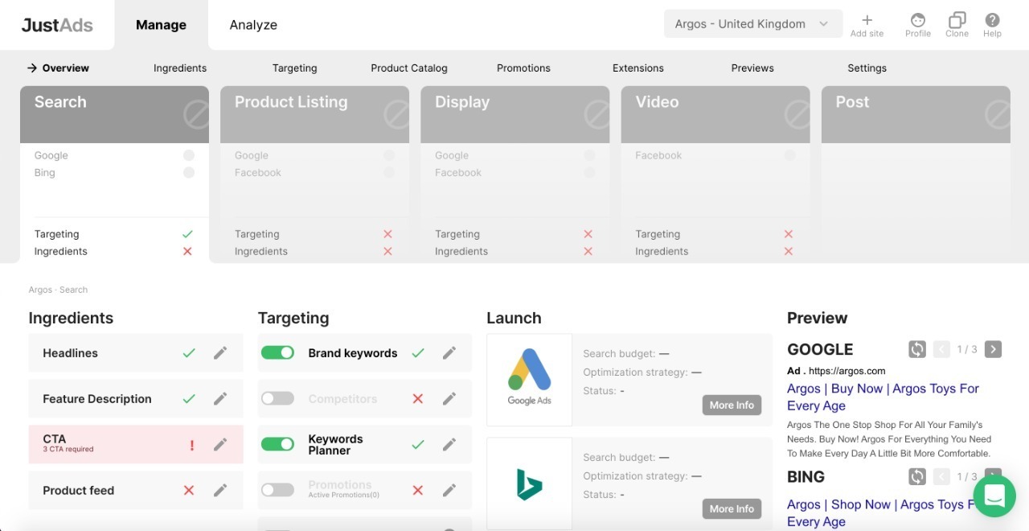Edit Feature Description with pencil icon
The image size is (1029, 531).
click(x=220, y=398)
